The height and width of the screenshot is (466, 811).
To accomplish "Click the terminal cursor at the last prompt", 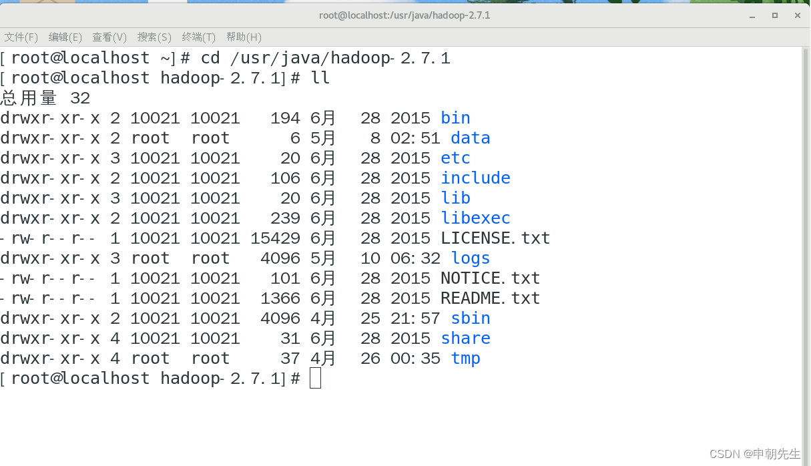I will 316,379.
